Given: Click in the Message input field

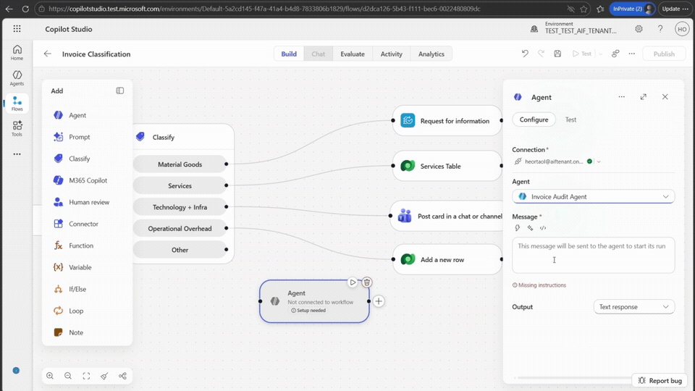Looking at the screenshot, I should (x=593, y=255).
